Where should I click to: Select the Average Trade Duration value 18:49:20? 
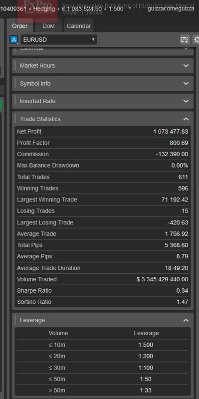(177, 268)
